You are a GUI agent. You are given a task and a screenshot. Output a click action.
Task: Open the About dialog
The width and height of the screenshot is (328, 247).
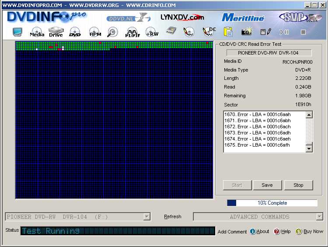coord(260,232)
